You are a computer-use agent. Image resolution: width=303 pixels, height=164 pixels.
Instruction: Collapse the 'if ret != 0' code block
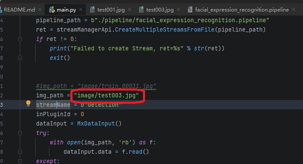click(x=20, y=39)
